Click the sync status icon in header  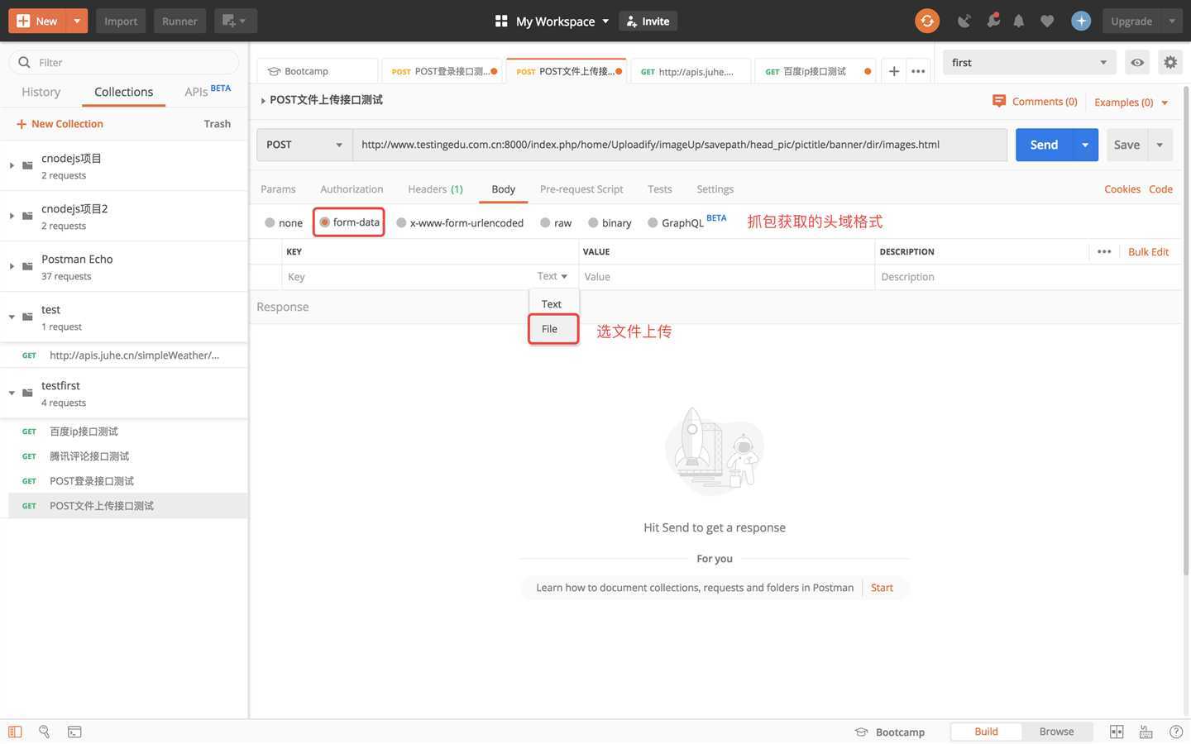pos(927,21)
